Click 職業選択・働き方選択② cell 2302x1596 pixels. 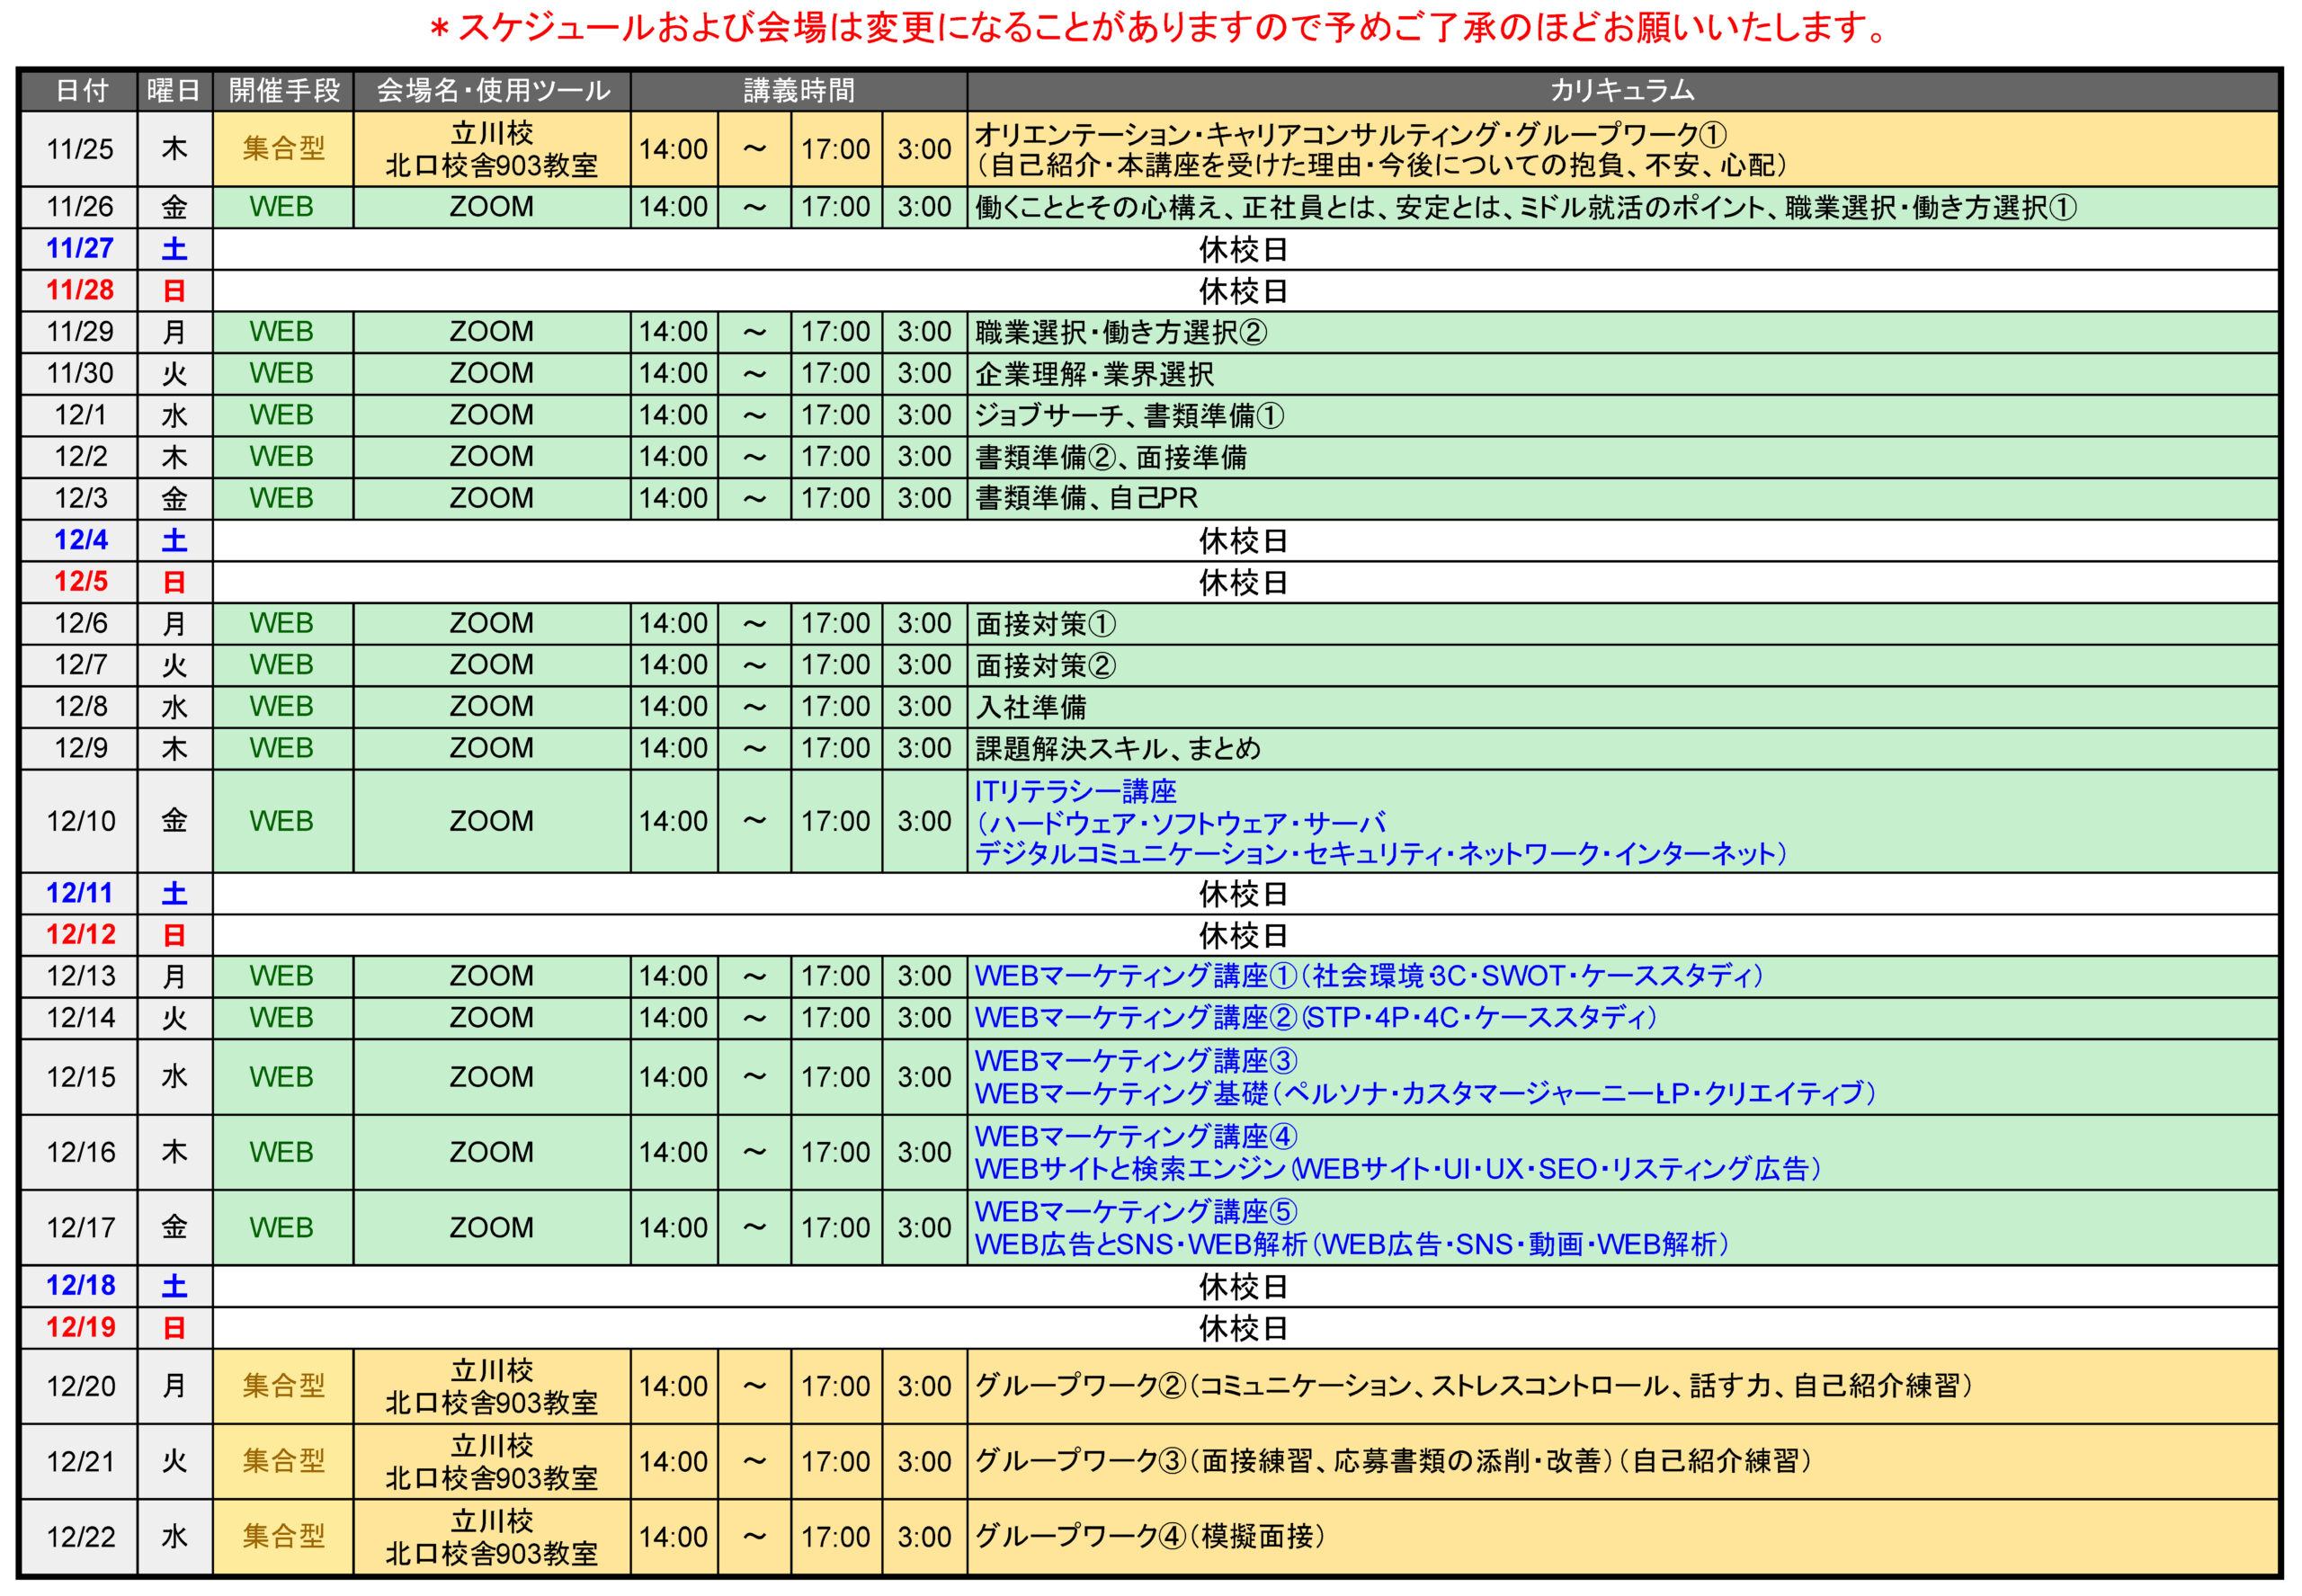click(x=1622, y=332)
